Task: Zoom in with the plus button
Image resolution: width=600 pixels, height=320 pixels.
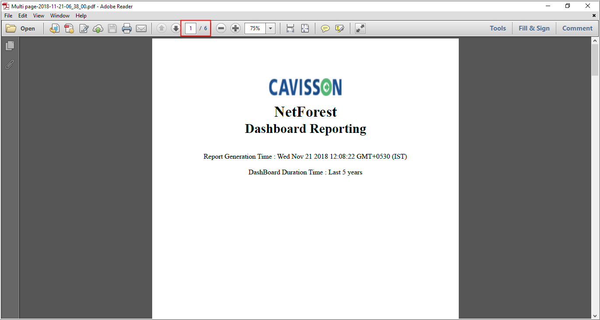Action: coord(236,28)
